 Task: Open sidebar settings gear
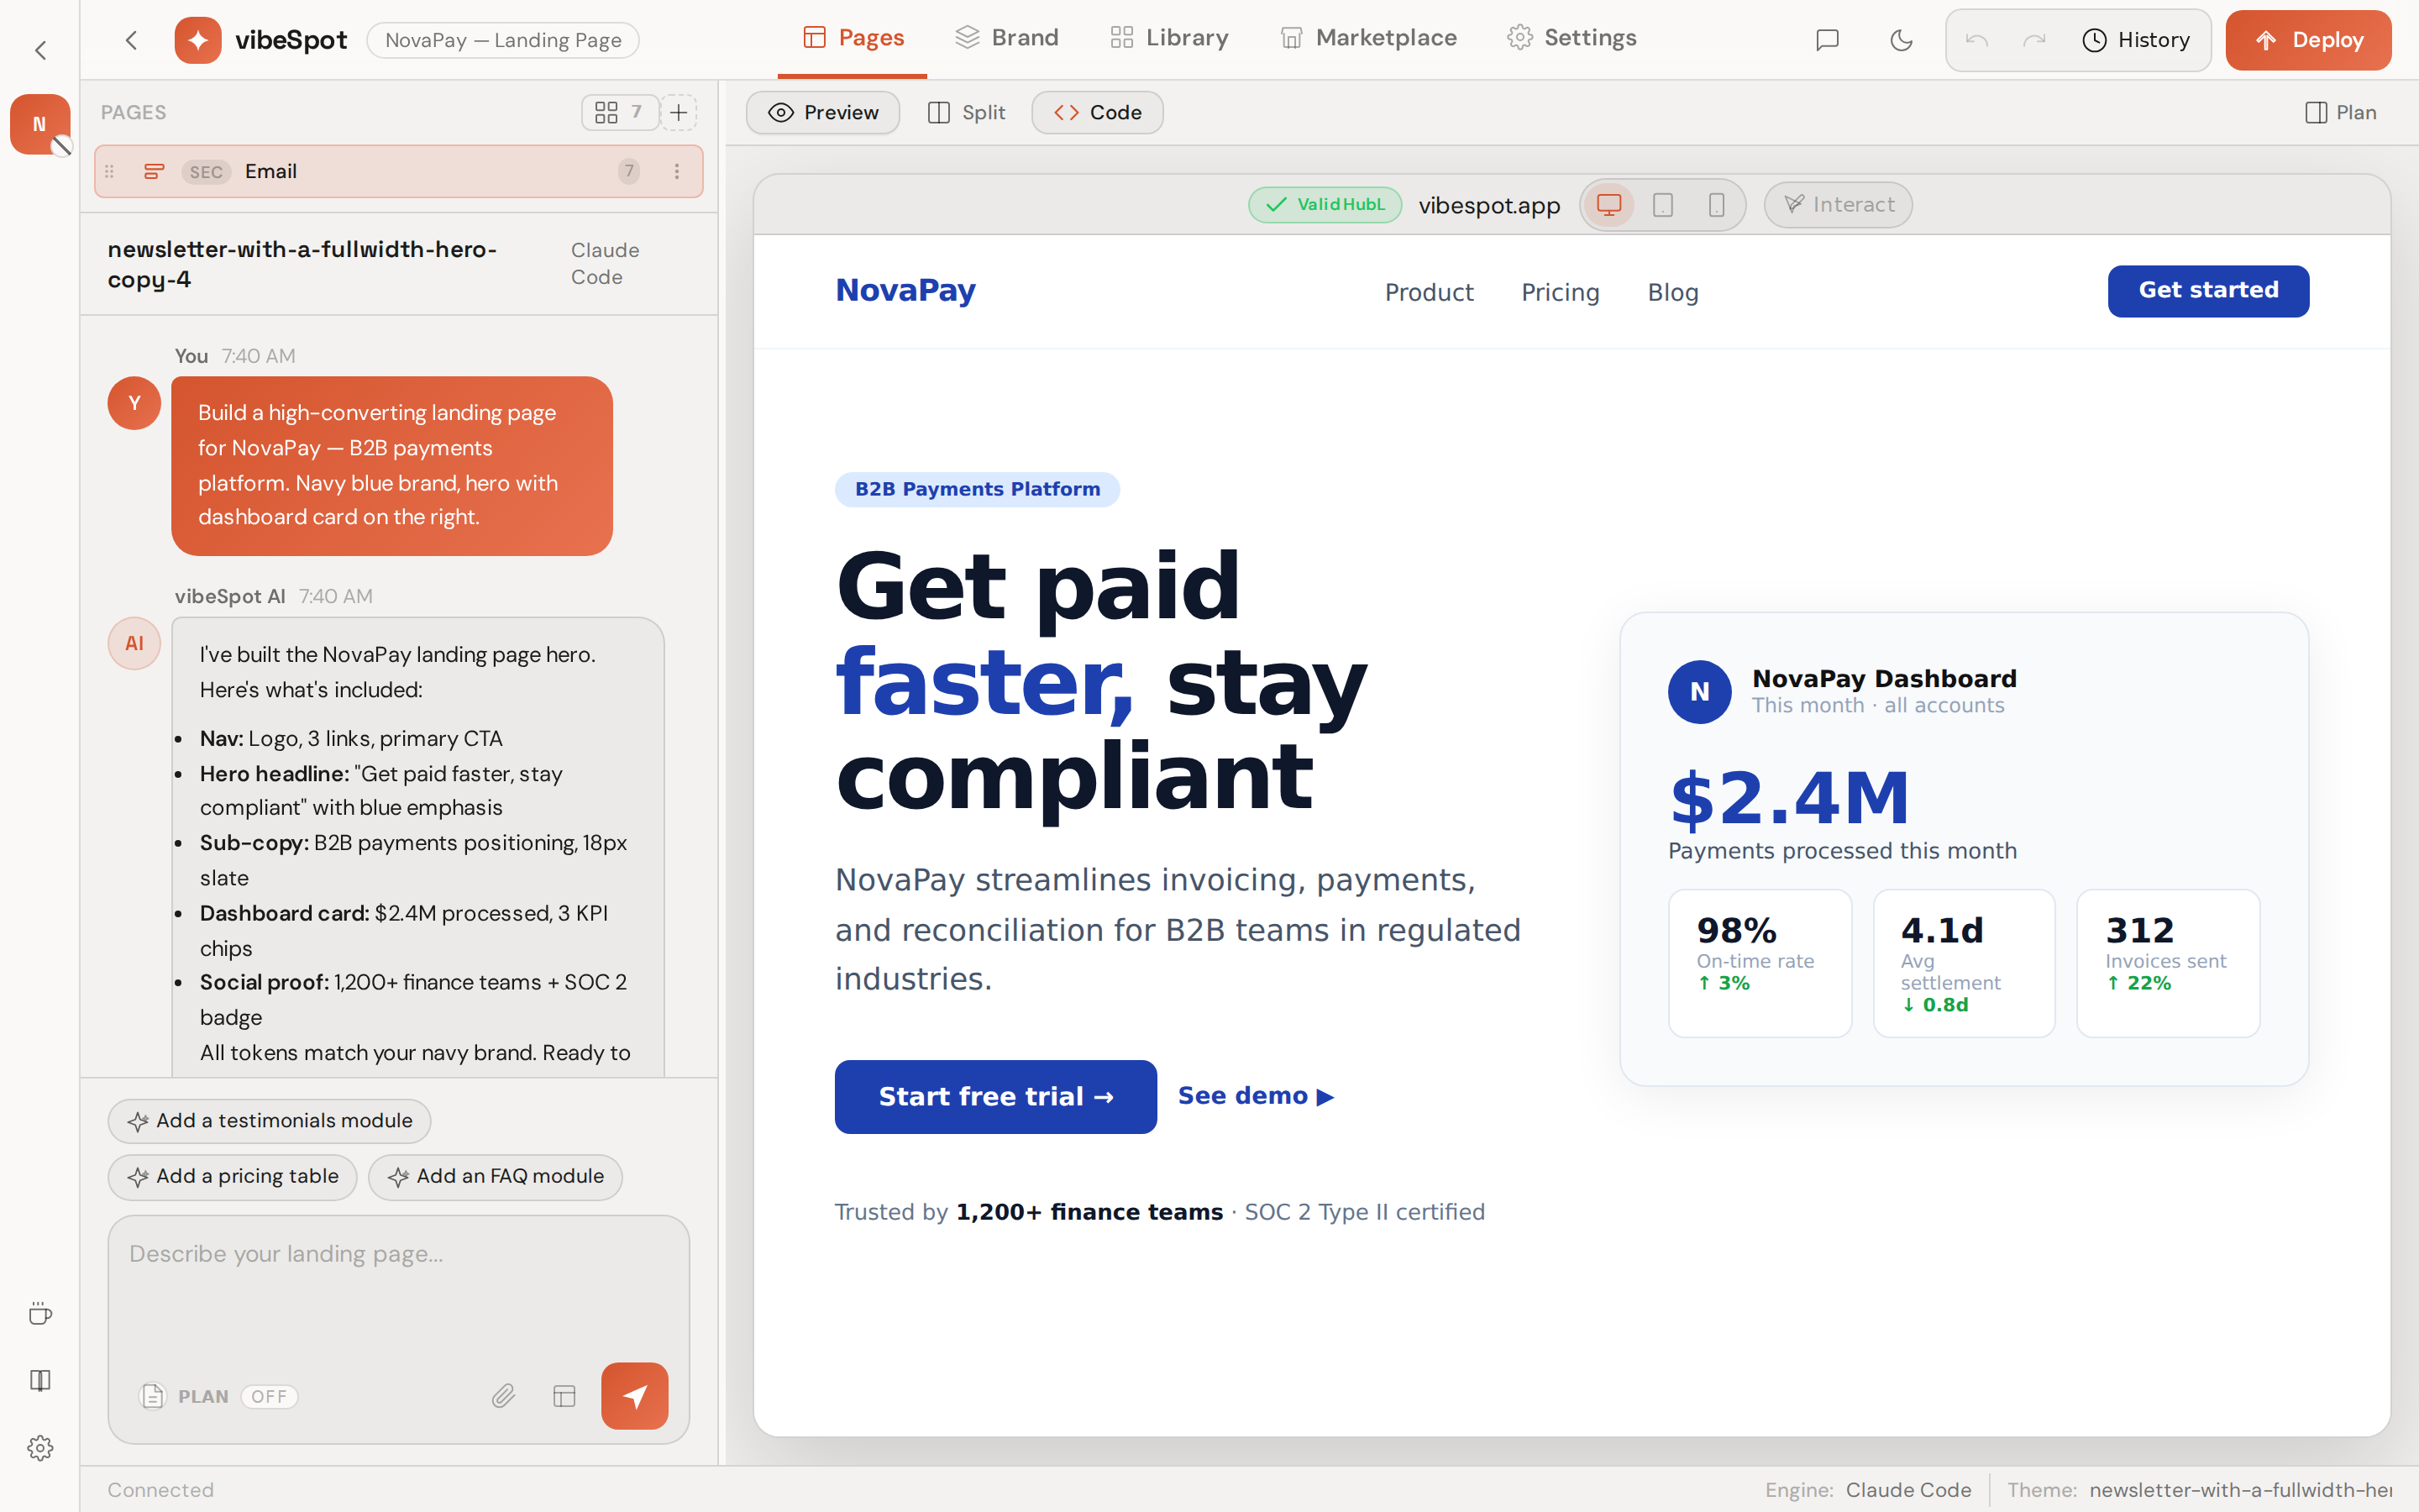(x=40, y=1448)
